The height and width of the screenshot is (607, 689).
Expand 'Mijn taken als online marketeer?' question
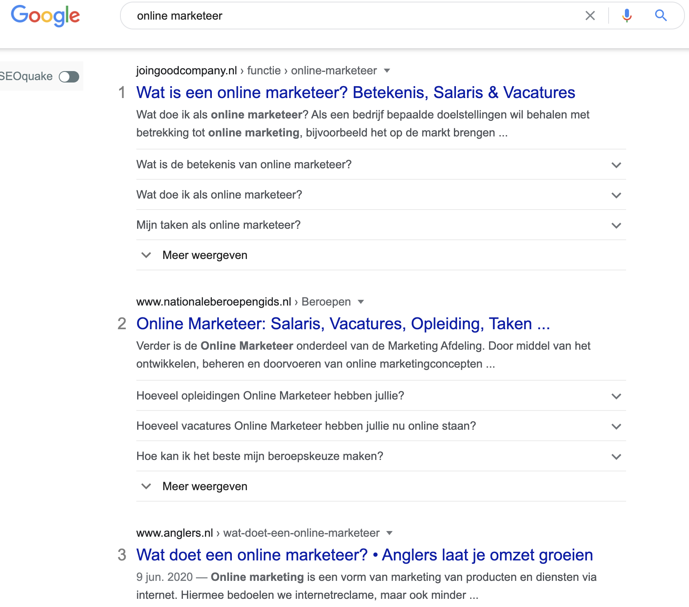coord(381,225)
